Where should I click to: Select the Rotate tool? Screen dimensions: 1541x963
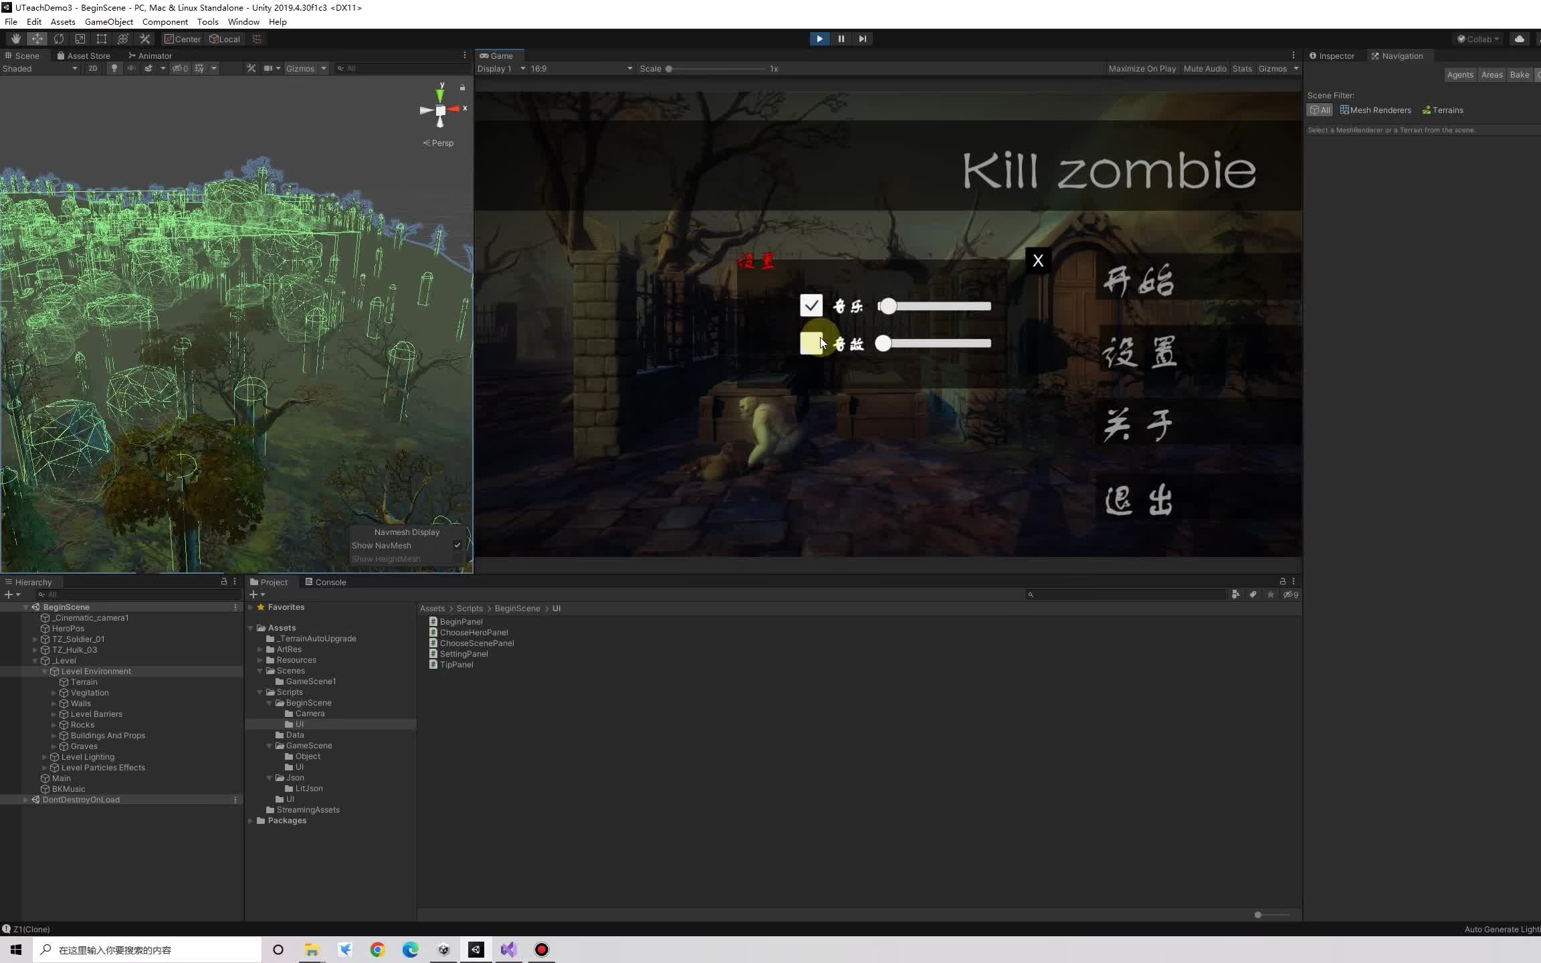[59, 39]
